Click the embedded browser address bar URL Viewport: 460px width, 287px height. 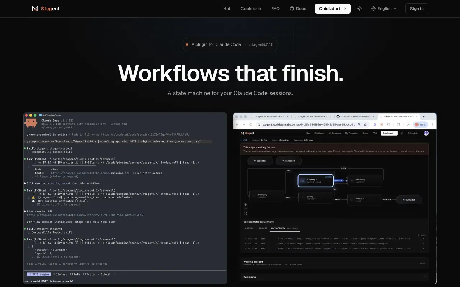(x=308, y=124)
